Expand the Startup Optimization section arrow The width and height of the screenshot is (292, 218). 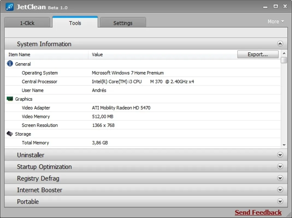[280, 166]
